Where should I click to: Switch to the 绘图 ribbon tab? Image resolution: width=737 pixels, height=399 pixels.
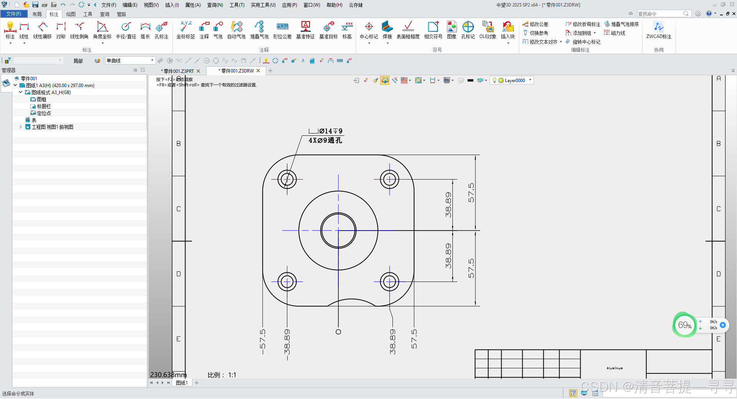pos(71,14)
